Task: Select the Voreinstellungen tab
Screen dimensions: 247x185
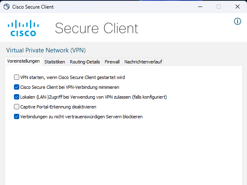Action: (23, 61)
